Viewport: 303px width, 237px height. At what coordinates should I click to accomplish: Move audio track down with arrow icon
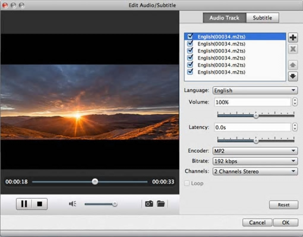click(293, 76)
